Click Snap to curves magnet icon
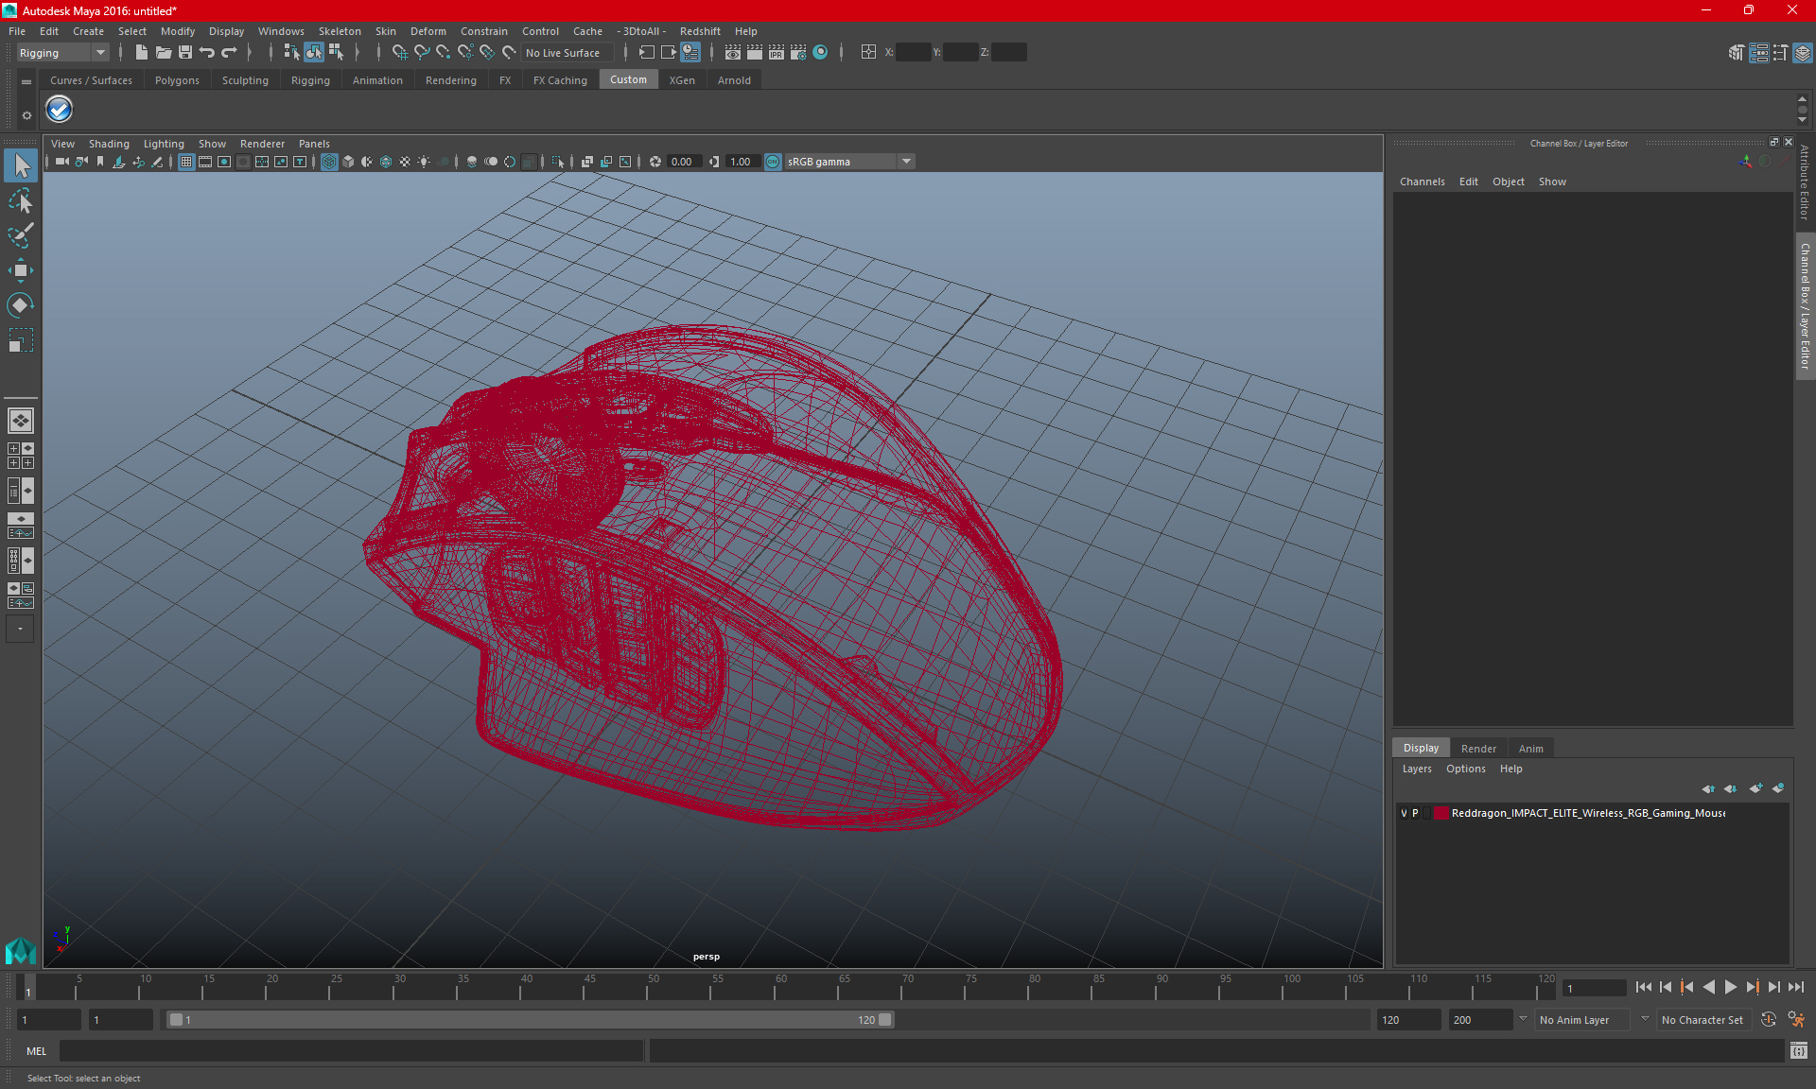The width and height of the screenshot is (1816, 1089). point(421,53)
